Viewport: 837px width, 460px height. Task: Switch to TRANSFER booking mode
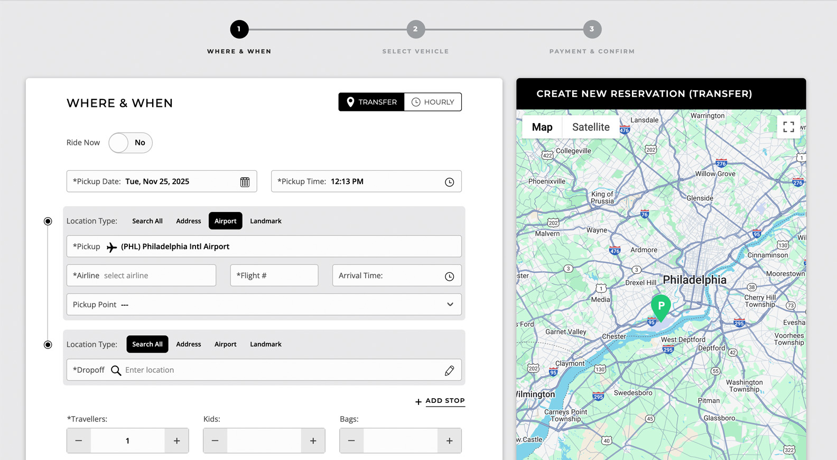[371, 102]
